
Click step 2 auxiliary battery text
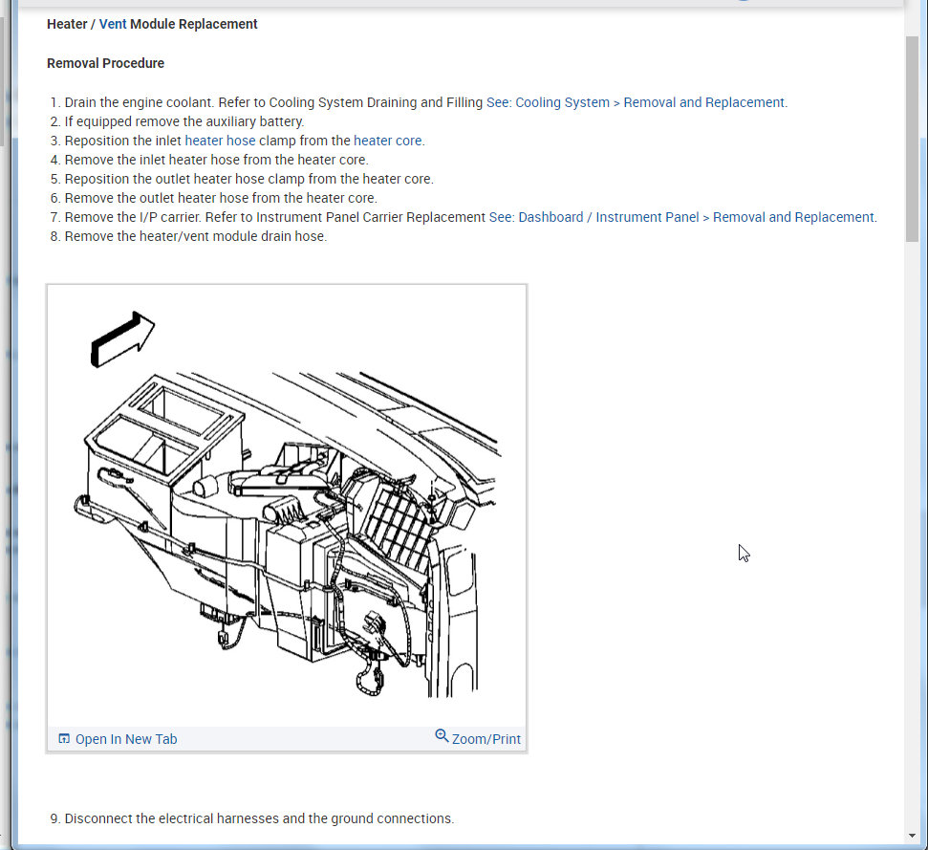pyautogui.click(x=184, y=122)
